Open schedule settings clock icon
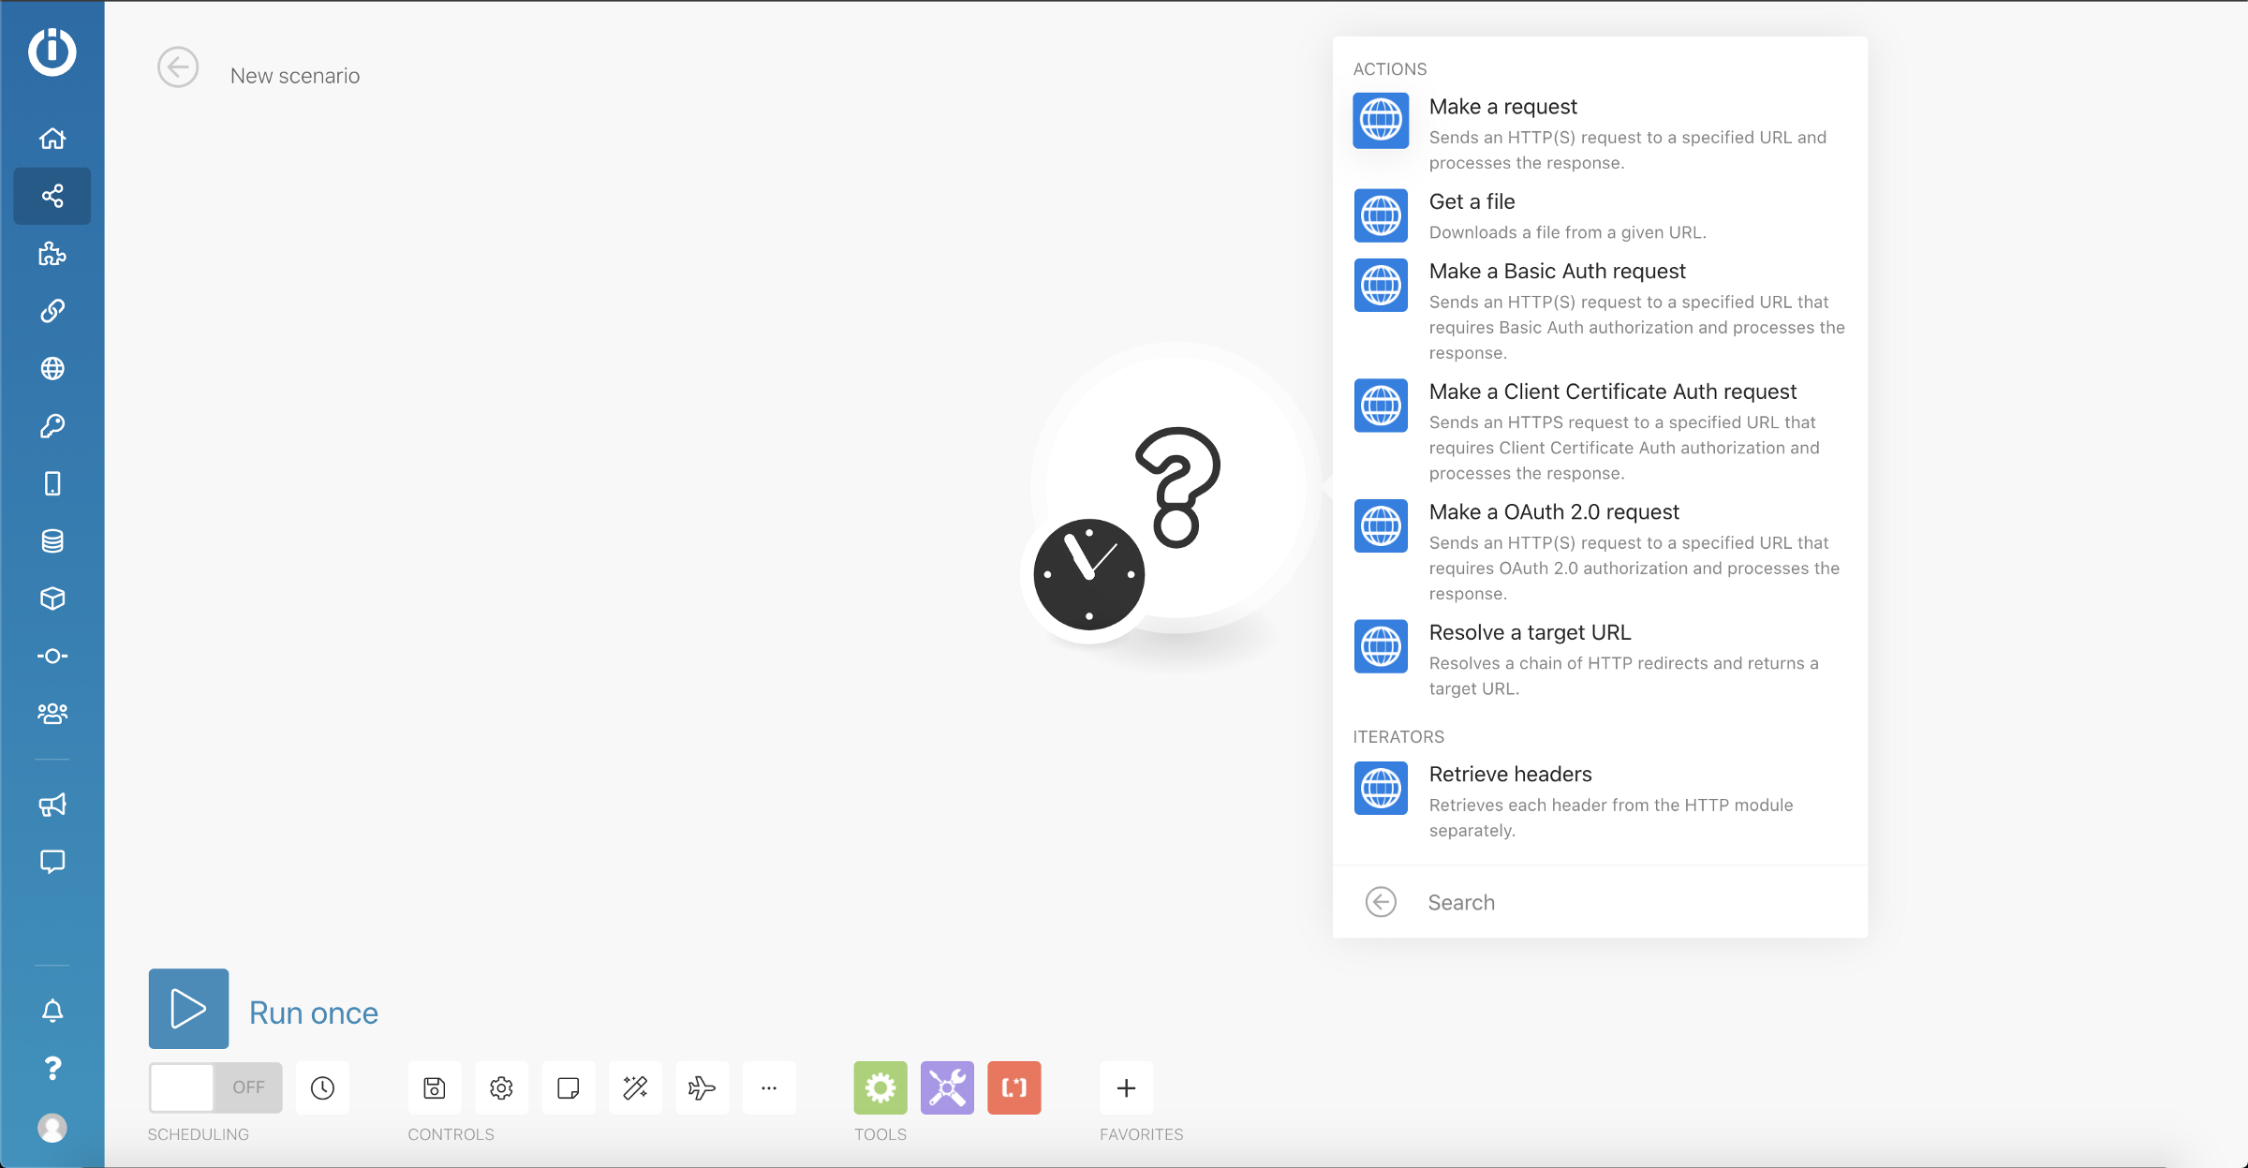 (x=322, y=1087)
